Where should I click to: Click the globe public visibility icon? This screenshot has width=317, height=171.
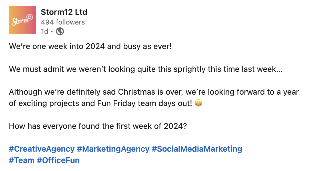(60, 31)
